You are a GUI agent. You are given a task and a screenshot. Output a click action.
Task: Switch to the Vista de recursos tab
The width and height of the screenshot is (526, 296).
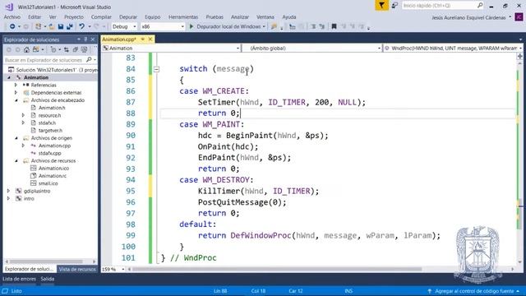click(77, 269)
